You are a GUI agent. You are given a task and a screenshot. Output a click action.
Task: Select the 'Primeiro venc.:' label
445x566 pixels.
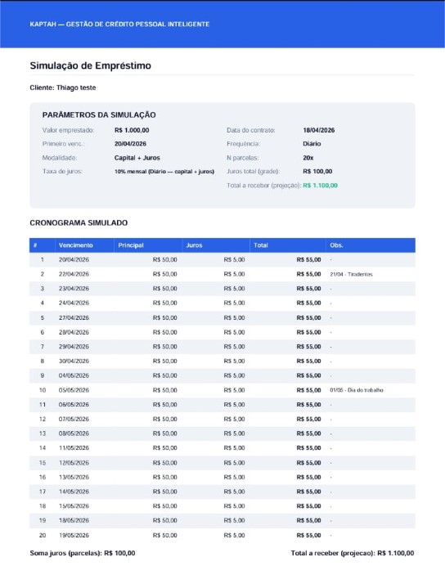tap(63, 144)
